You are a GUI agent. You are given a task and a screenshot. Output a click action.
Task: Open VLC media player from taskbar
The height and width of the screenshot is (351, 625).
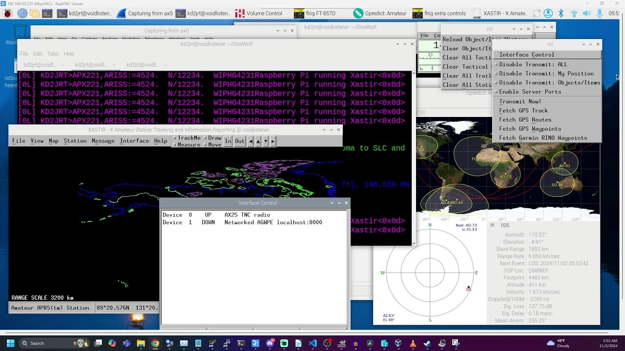413,343
